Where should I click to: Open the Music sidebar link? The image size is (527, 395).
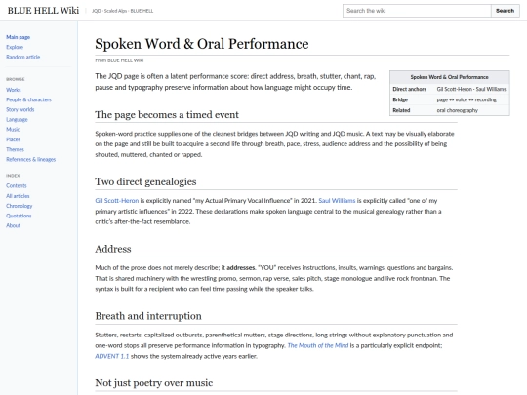click(13, 130)
